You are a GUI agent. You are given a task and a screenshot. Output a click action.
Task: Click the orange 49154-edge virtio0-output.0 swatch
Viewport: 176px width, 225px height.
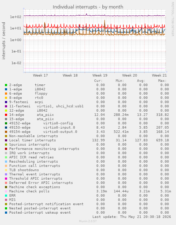[6, 132]
